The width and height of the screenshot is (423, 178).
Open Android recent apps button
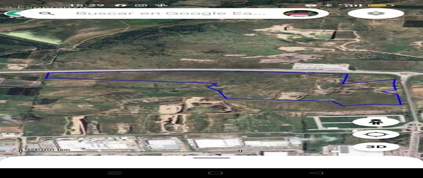(114, 173)
